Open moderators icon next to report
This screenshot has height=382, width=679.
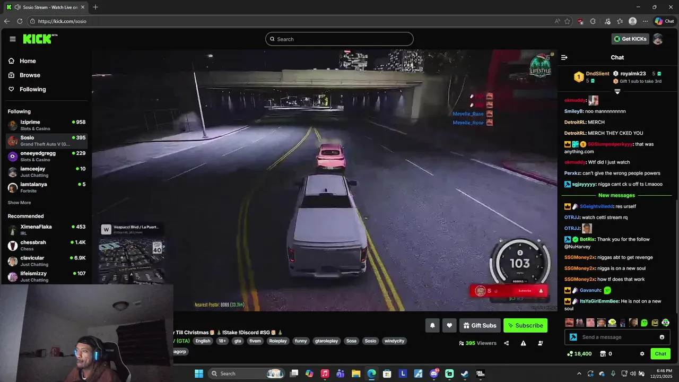pyautogui.click(x=540, y=343)
